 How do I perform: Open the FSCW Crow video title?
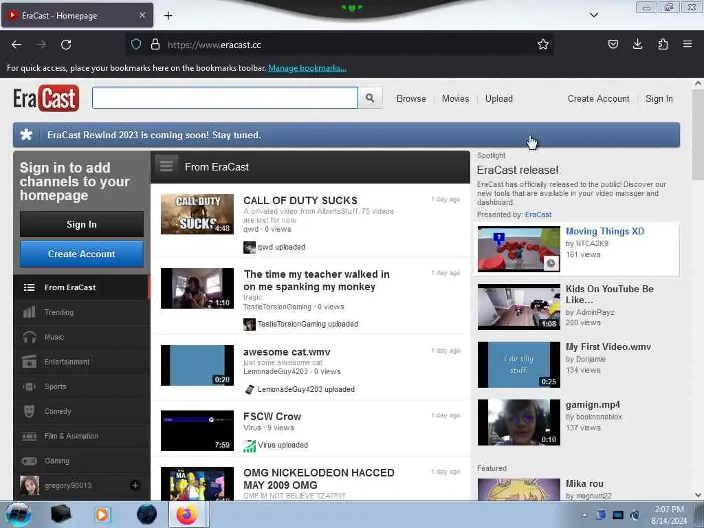tap(272, 416)
